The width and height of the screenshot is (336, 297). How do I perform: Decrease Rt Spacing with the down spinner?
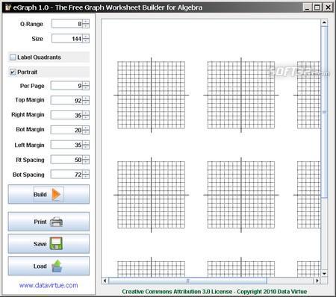86,161
